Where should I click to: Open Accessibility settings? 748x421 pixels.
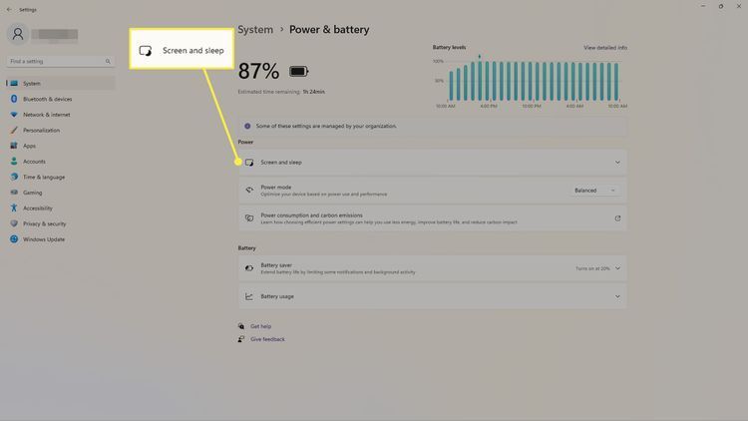(x=37, y=208)
